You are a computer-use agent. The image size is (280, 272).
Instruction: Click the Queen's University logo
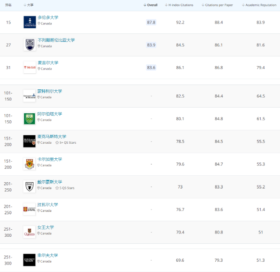(29, 232)
